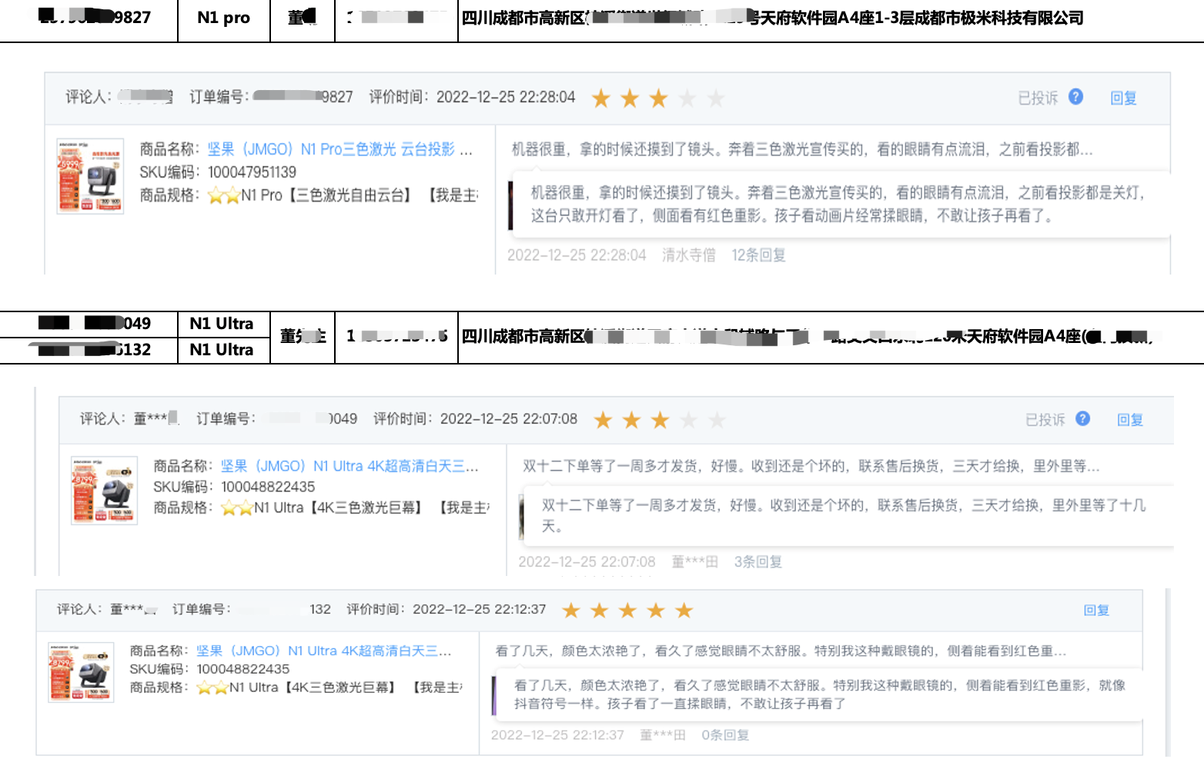The image size is (1204, 769).
Task: Click the image thumbnail left of the 看了几天 comment
Action: click(495, 694)
